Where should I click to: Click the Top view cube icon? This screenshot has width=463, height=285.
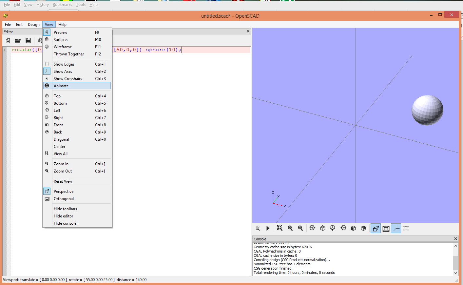(x=323, y=228)
